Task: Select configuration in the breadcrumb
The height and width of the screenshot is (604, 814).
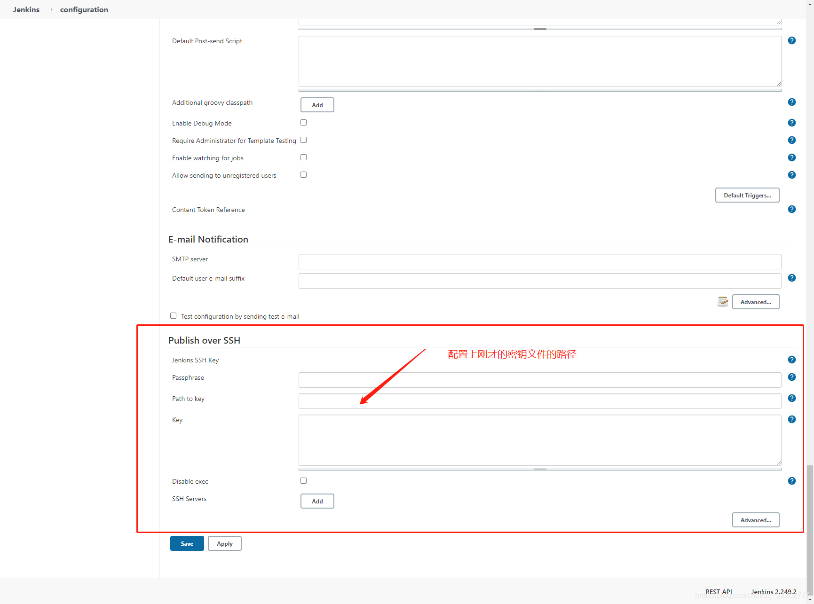Action: click(x=84, y=9)
